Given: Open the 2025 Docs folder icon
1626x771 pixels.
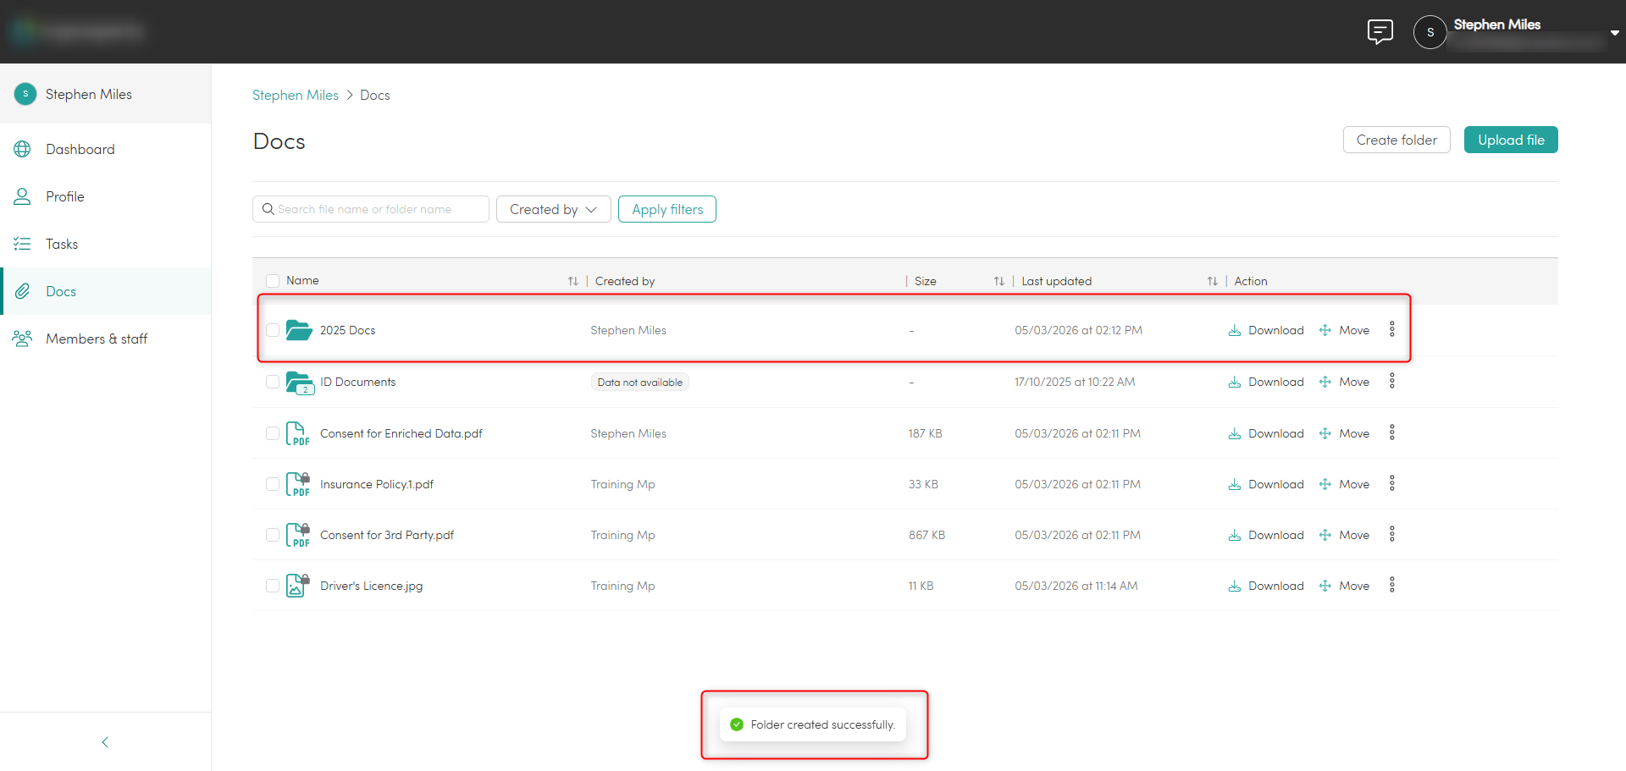Looking at the screenshot, I should (299, 330).
